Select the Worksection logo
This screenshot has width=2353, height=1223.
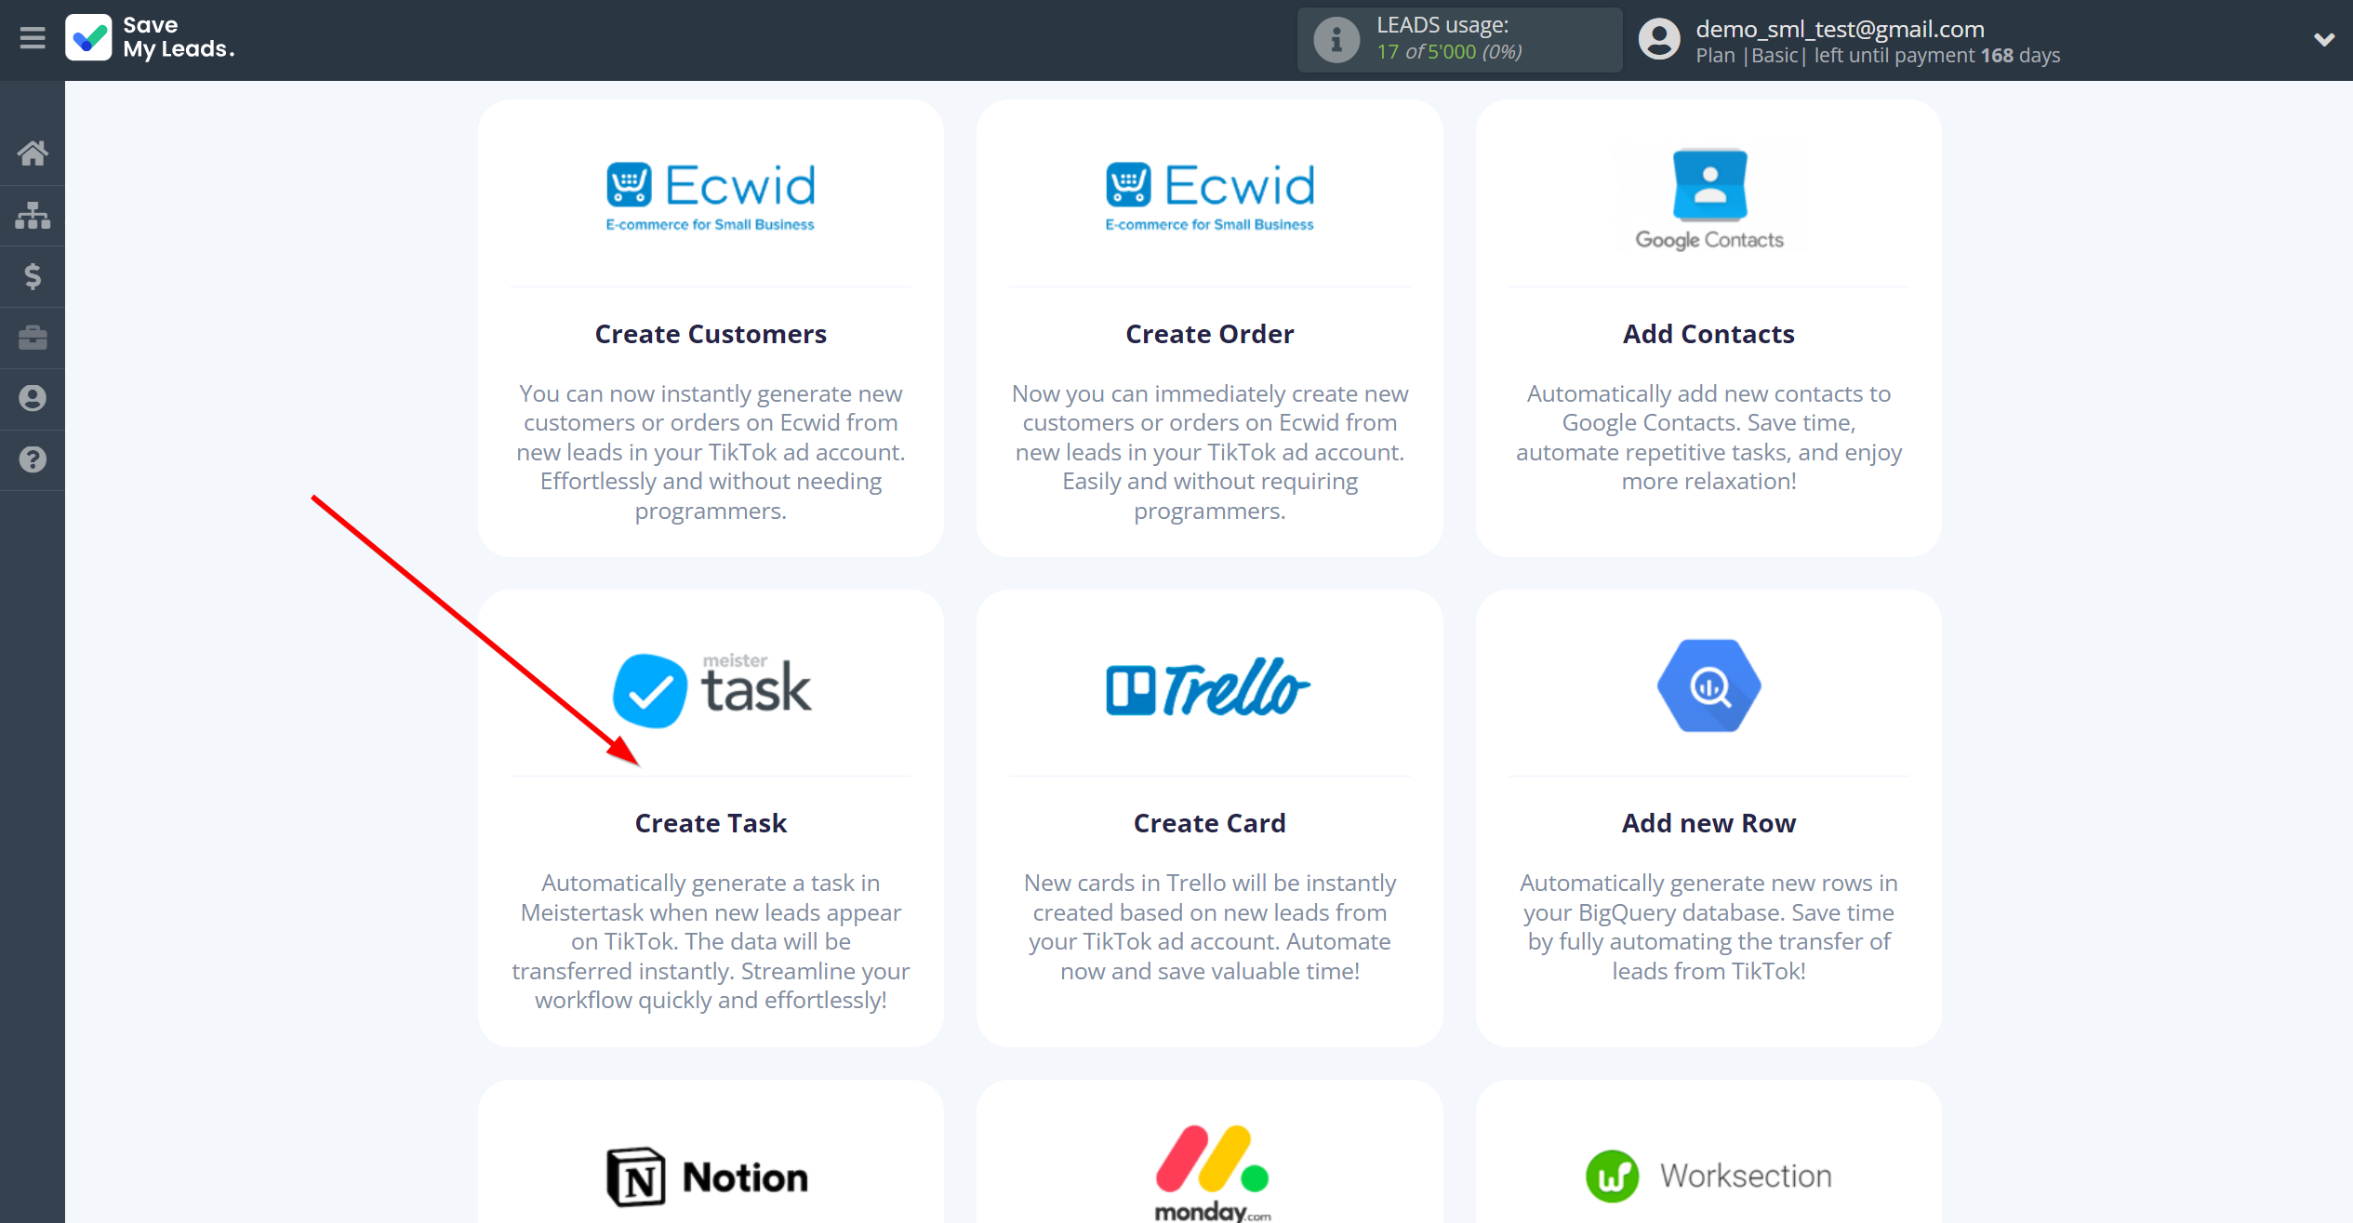(1708, 1176)
